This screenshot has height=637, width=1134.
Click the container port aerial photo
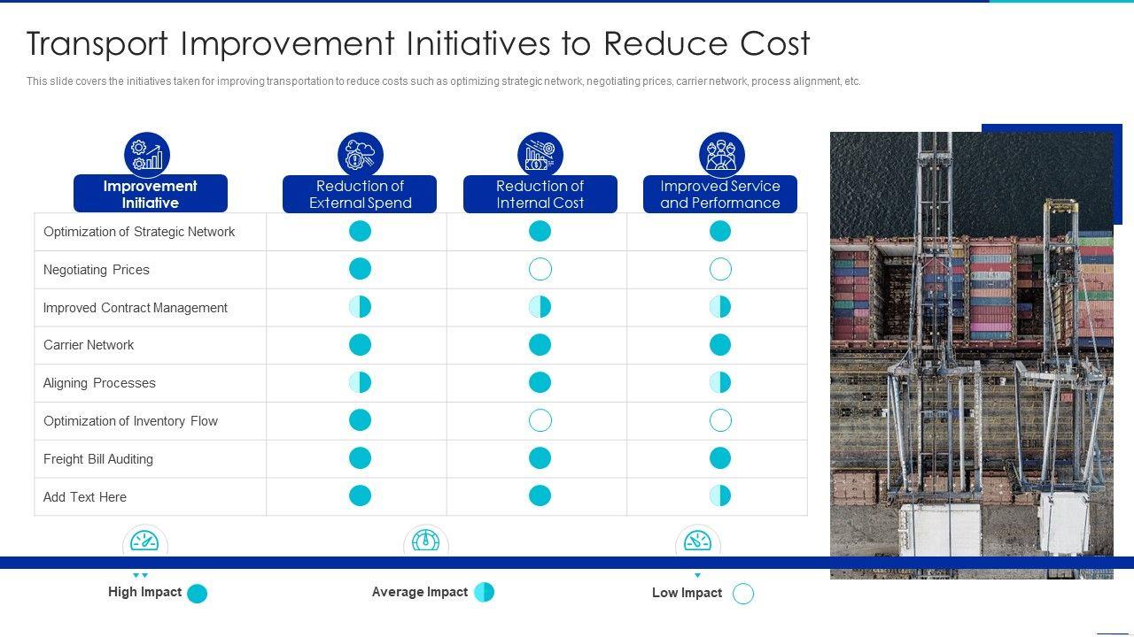click(971, 354)
